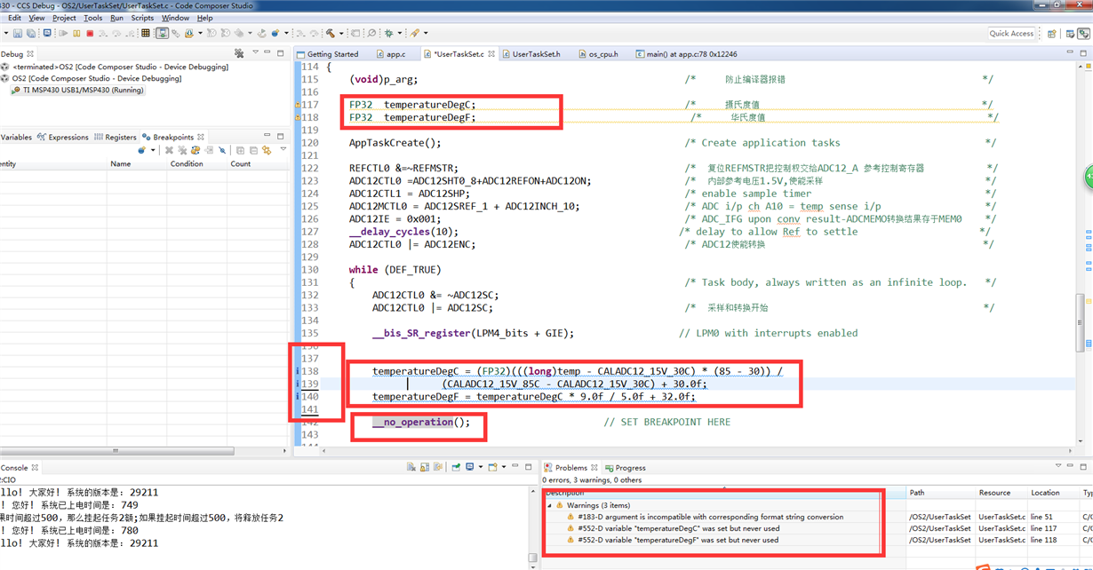
Task: Click the Clear Console icon
Action: coord(411,467)
